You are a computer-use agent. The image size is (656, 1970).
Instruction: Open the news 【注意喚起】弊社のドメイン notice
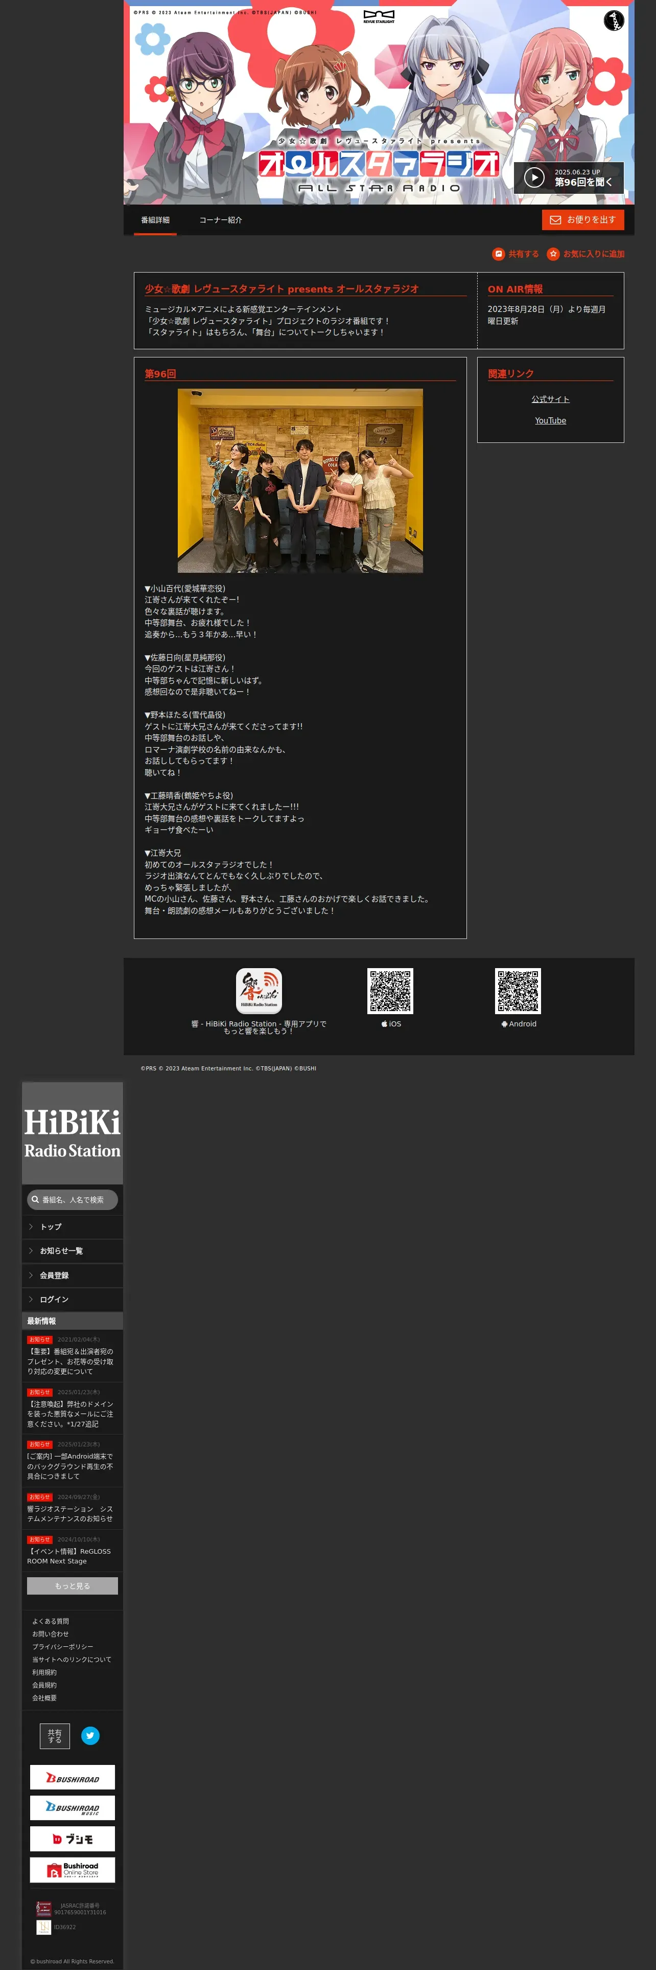(x=71, y=1414)
